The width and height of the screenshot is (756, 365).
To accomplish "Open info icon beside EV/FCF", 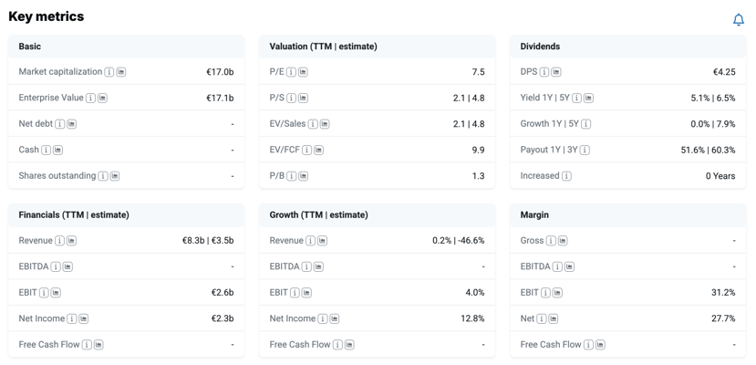I will (x=307, y=150).
